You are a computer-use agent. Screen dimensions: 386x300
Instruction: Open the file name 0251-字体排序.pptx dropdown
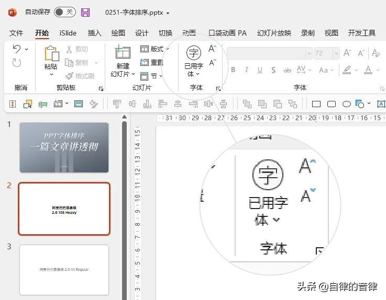(x=168, y=13)
